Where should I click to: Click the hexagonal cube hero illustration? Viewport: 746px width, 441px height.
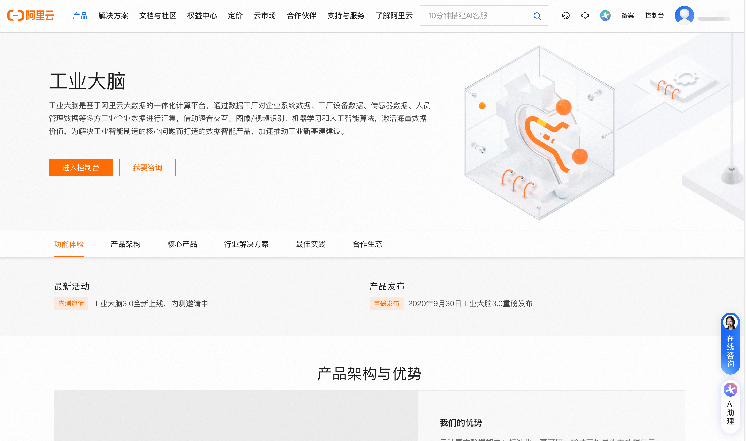coord(539,132)
